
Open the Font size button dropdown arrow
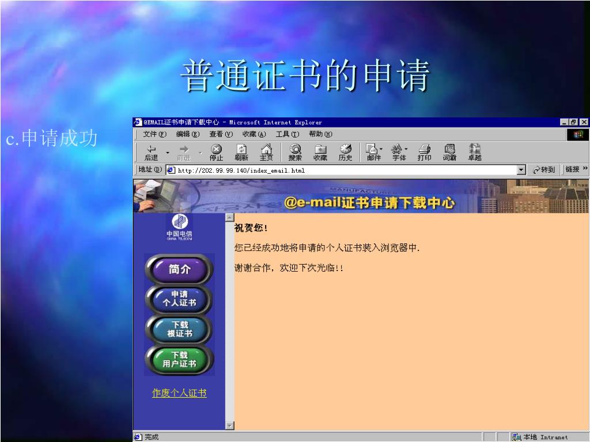(406, 149)
